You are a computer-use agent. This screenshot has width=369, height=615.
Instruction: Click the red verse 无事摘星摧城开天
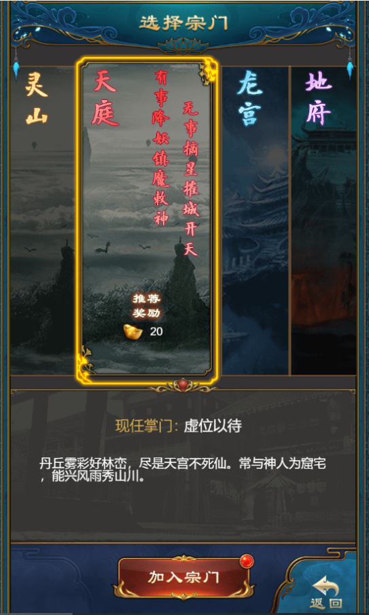pyautogui.click(x=191, y=177)
